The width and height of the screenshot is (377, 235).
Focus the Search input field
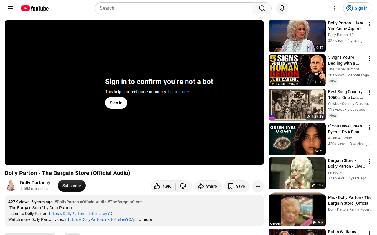174,8
